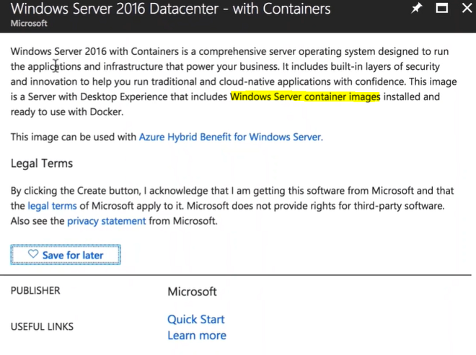
Task: Click highlighted 'Windows Server container images' text
Action: tap(305, 96)
